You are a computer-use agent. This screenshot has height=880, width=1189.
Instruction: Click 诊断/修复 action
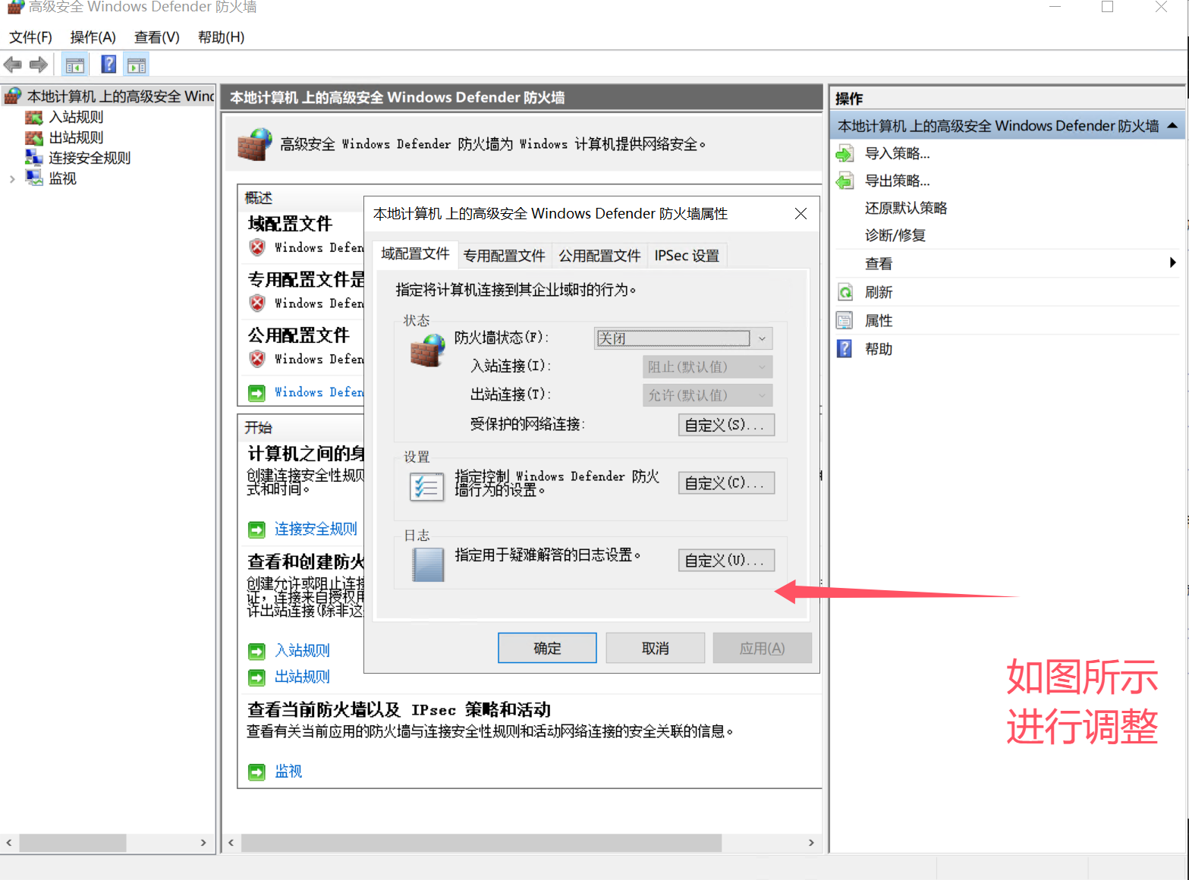click(x=895, y=236)
